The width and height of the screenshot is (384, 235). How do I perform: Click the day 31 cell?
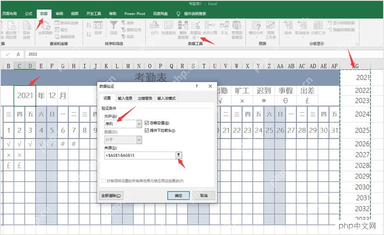335,130
